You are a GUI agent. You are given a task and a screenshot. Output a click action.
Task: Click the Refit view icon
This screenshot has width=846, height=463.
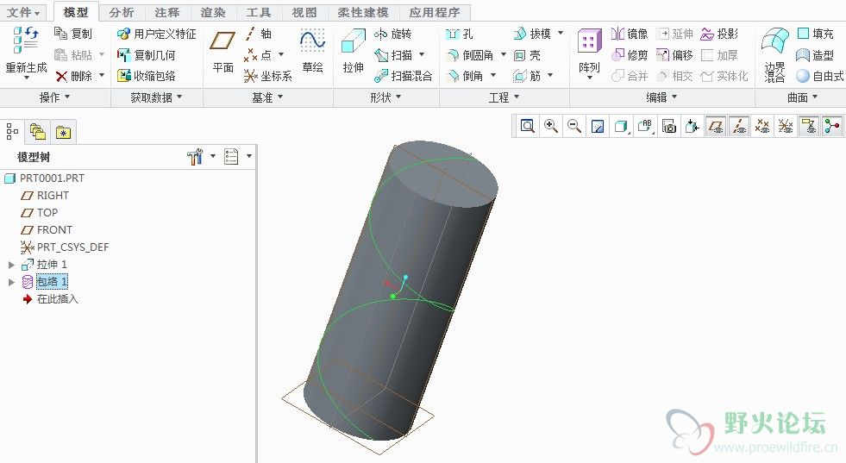click(527, 126)
